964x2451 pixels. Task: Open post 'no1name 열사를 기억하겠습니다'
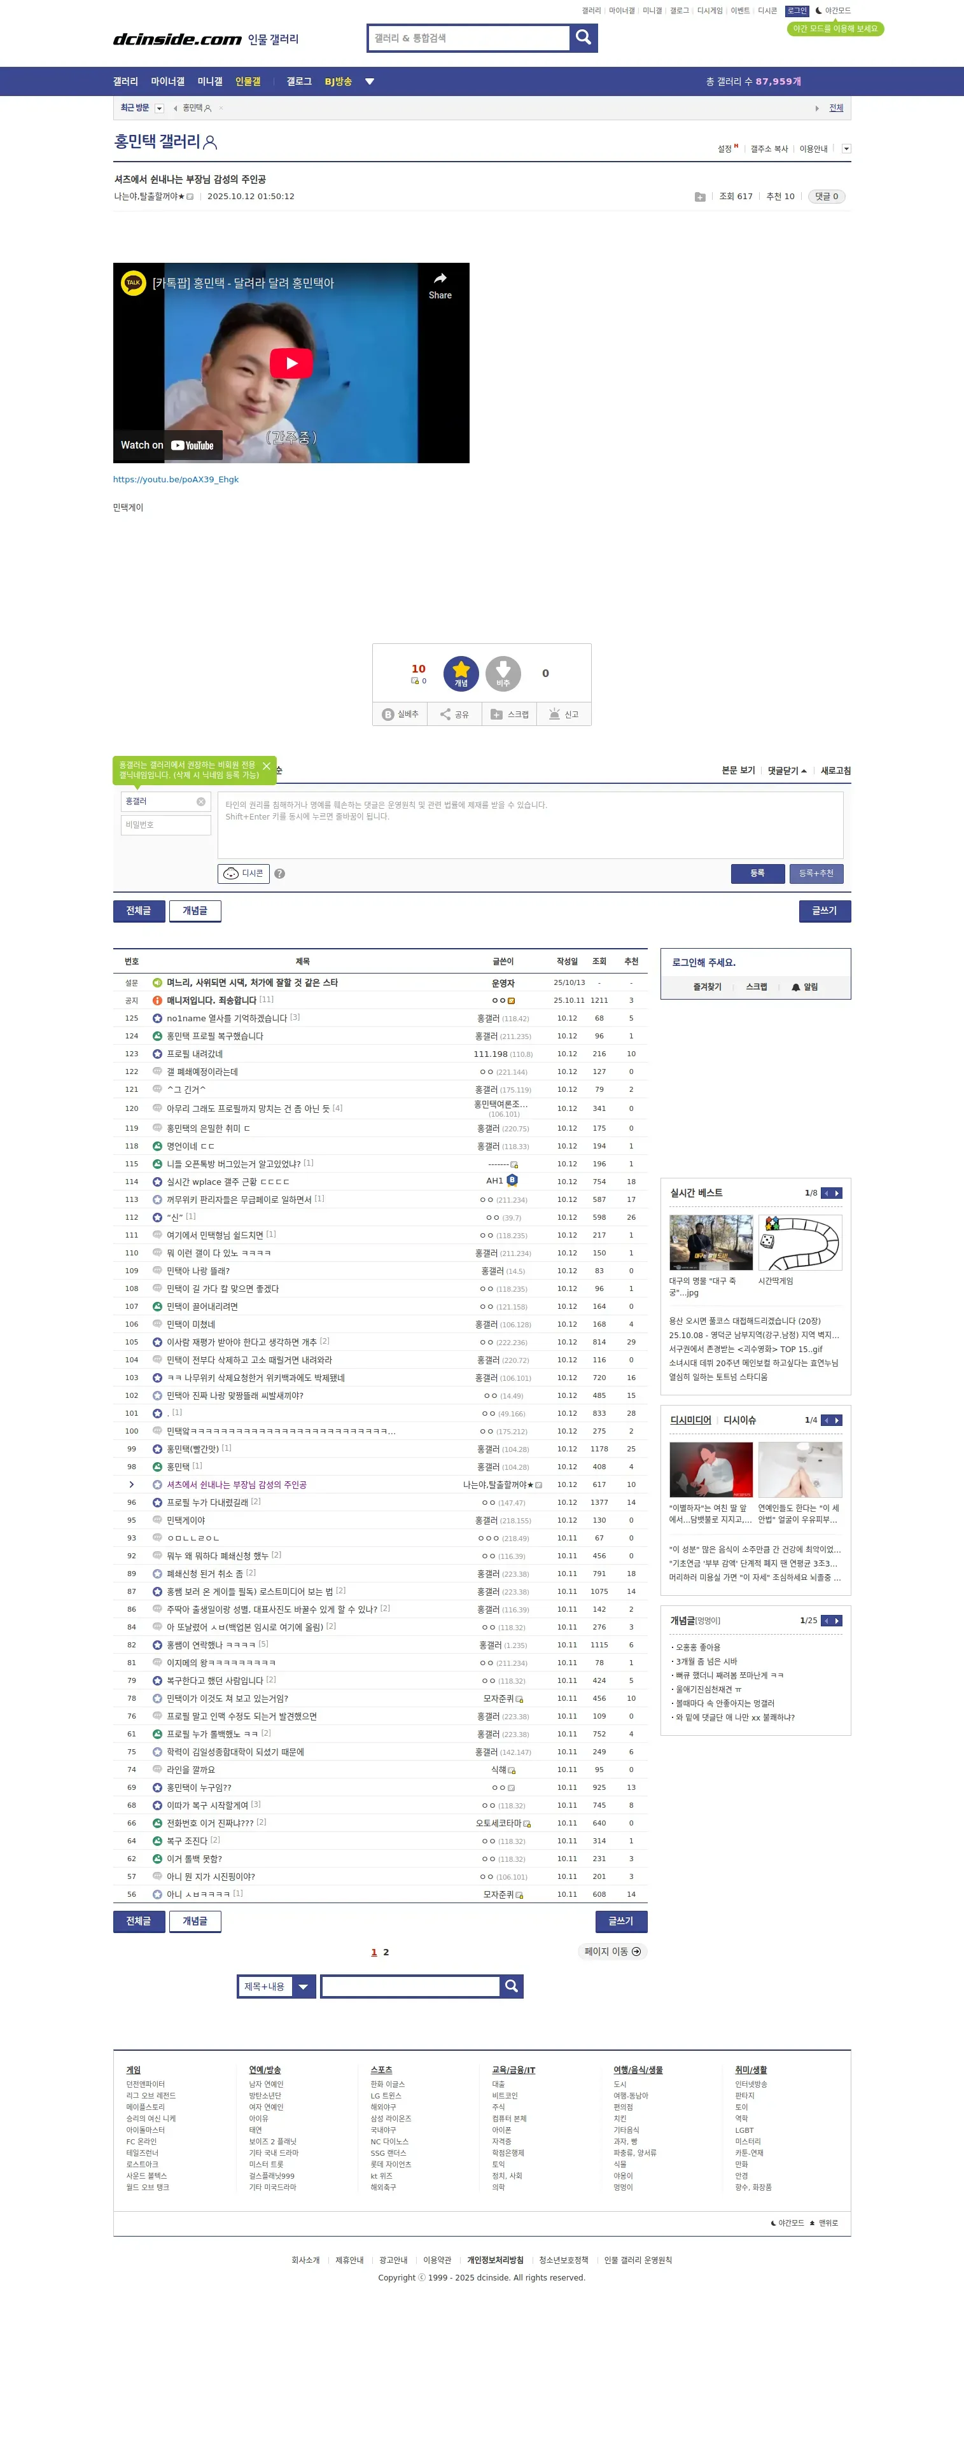click(227, 1018)
